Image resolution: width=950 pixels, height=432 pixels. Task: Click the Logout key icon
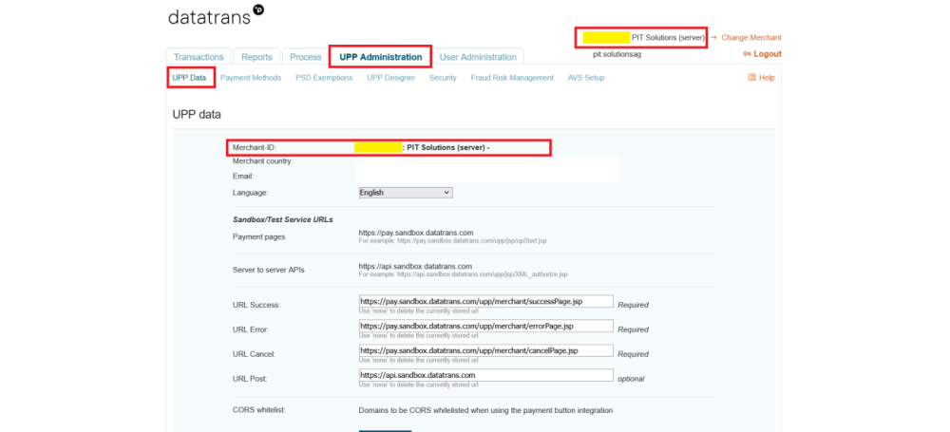point(747,54)
